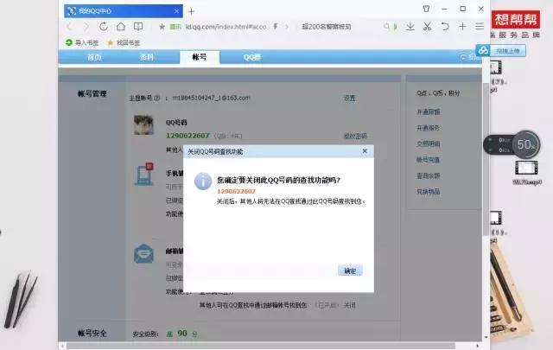This screenshot has width=553, height=350.
Task: Switch to the 资料 tab
Action: pos(147,57)
